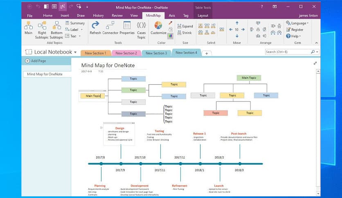Screen dimensions: 342x198
Task: Click the Design timeline note
Action: click(x=119, y=134)
